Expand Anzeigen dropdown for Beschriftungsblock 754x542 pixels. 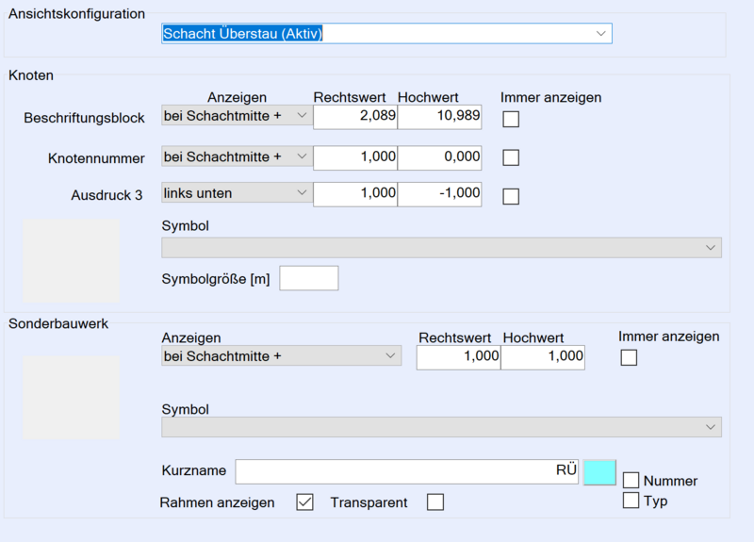pos(236,115)
